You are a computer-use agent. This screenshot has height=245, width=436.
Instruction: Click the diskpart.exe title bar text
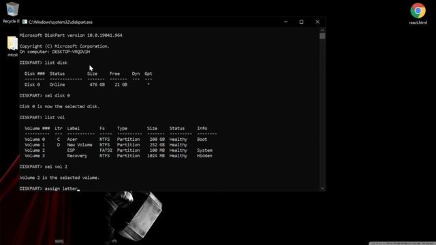pos(61,22)
